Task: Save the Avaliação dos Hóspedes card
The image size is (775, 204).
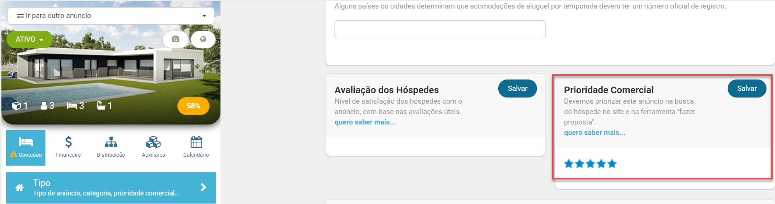Action: coord(518,89)
